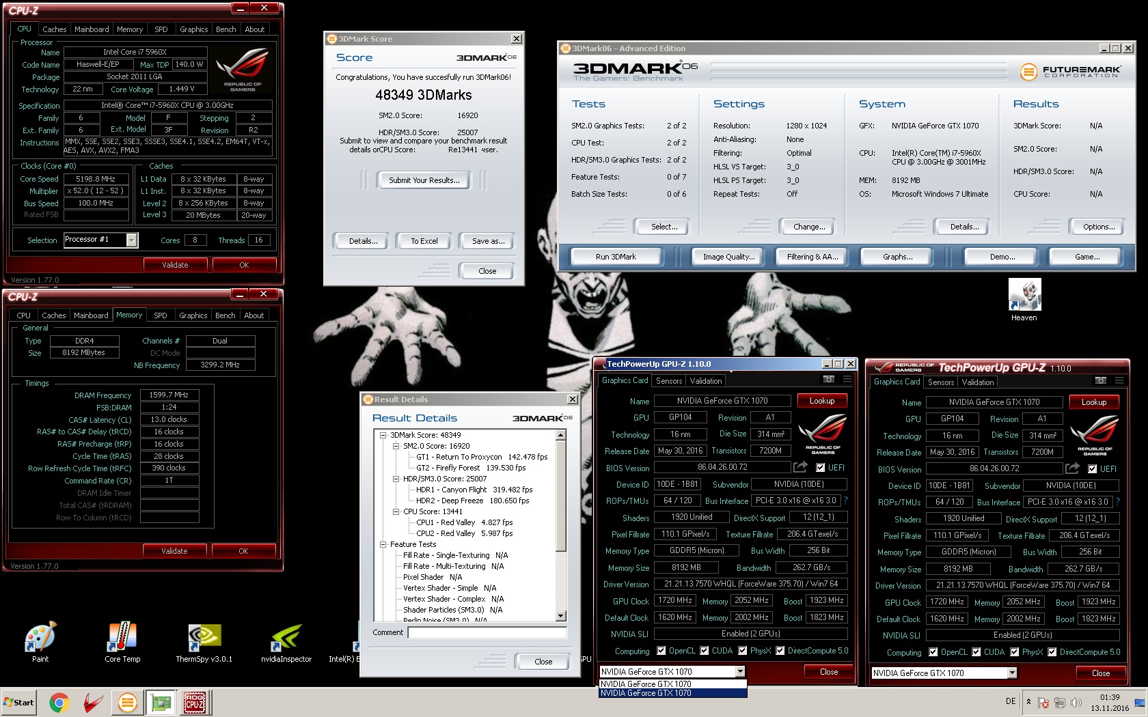Image resolution: width=1148 pixels, height=717 pixels.
Task: Open Sensors tab in left GPU-Z
Action: pos(669,381)
